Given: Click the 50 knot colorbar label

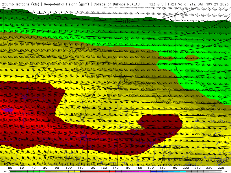Looking at the screenshot, I should [x=10, y=168].
